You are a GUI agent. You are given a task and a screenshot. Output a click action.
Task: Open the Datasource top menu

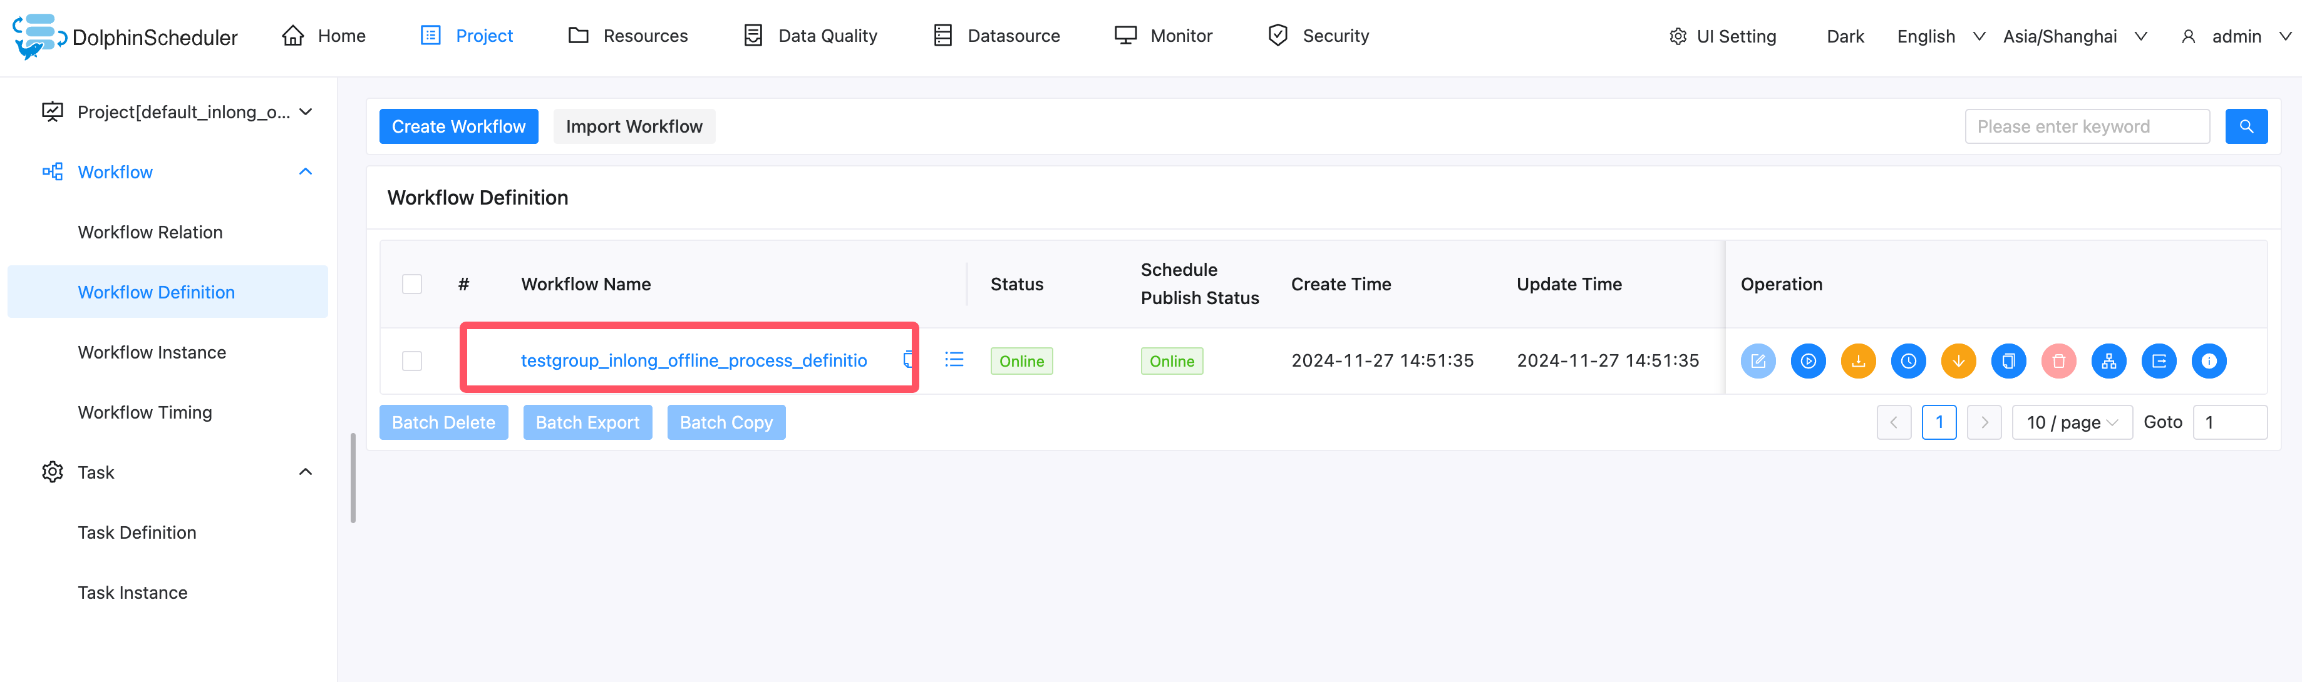[996, 36]
